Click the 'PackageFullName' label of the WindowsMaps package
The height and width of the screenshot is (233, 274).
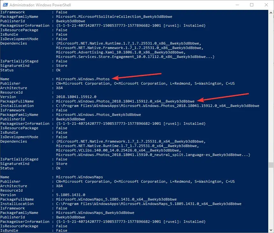tap(17, 199)
